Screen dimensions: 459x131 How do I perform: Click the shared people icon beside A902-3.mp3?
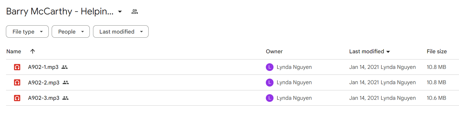coord(66,98)
